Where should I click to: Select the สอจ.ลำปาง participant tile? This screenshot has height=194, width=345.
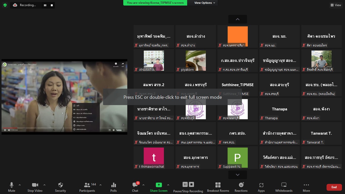(x=196, y=36)
